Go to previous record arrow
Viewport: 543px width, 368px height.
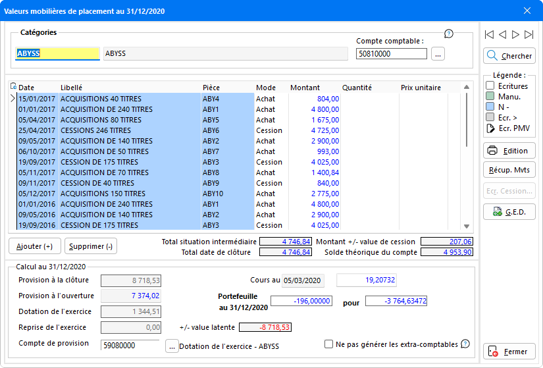[x=502, y=34]
